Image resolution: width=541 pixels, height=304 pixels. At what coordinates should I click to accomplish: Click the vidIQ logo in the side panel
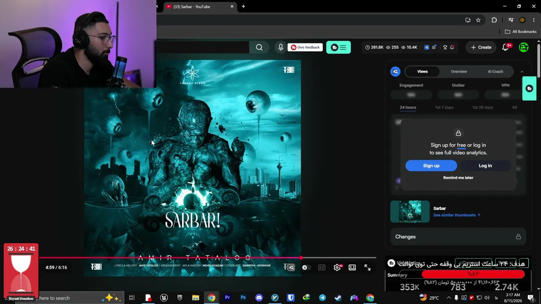coord(395,71)
